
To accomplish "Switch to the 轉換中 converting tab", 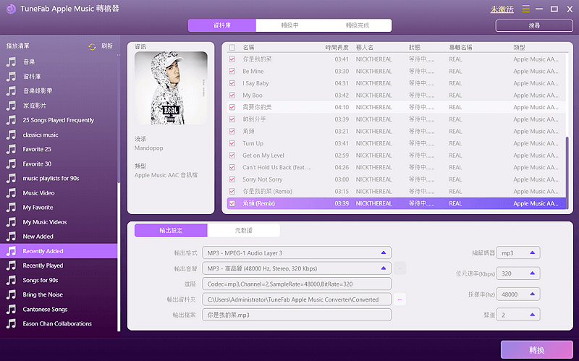I will tap(290, 25).
